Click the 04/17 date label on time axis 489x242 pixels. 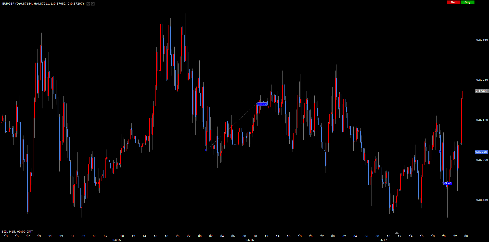[x=383, y=240]
